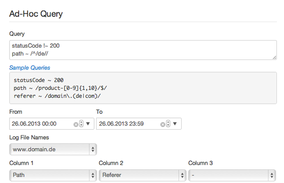The width and height of the screenshot is (284, 183).
Task: Open the empty Column 3 dropdown
Action: click(232, 175)
